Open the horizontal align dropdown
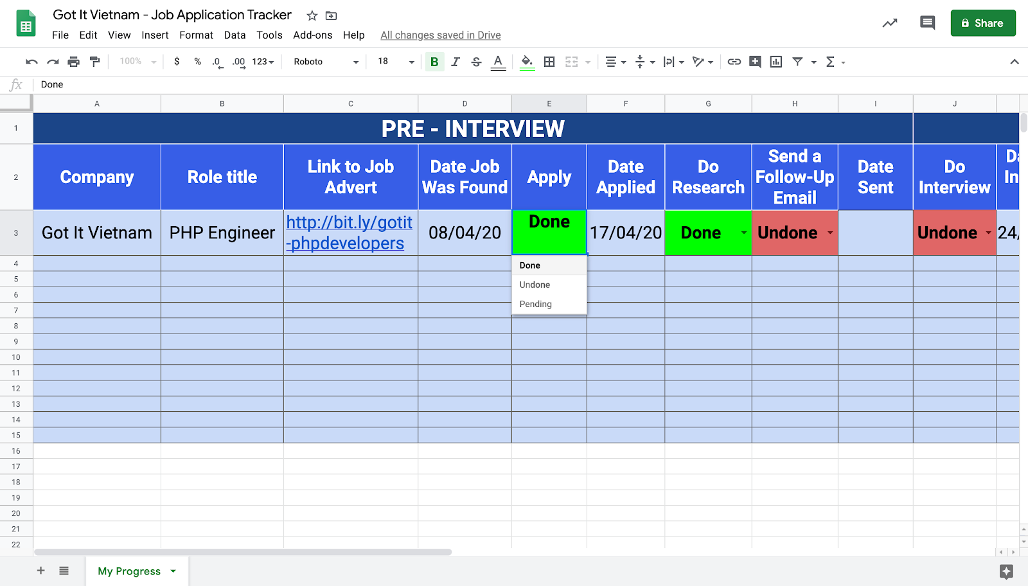 [x=615, y=62]
